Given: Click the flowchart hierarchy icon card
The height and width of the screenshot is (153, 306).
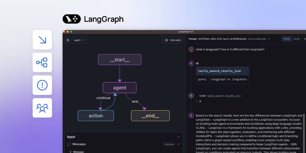Looking at the screenshot, I should 42,62.
